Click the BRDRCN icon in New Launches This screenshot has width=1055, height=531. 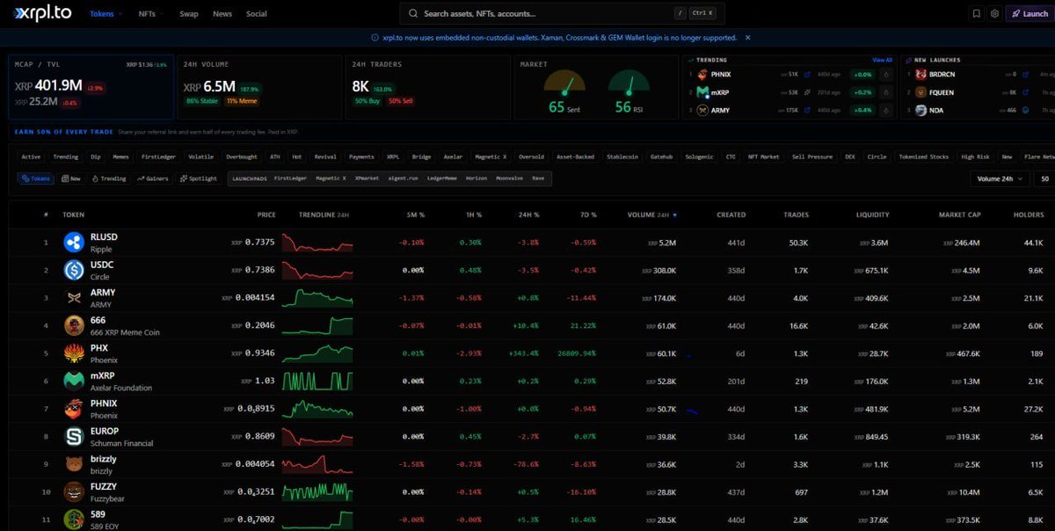[x=920, y=75]
